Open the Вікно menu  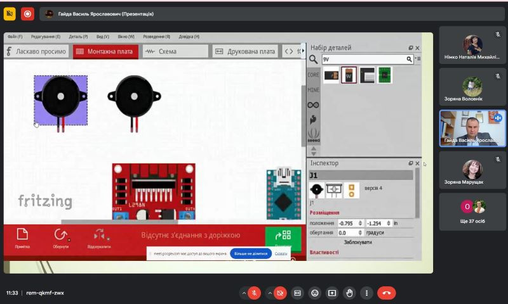tap(126, 37)
